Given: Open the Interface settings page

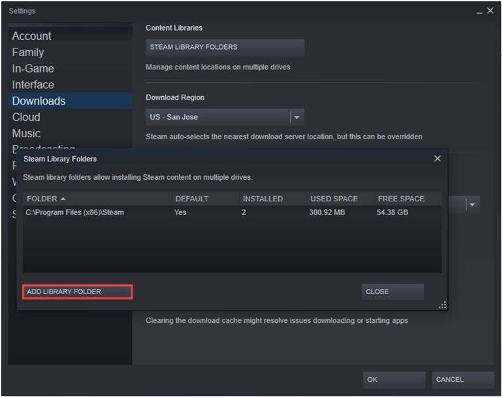Looking at the screenshot, I should [x=33, y=84].
